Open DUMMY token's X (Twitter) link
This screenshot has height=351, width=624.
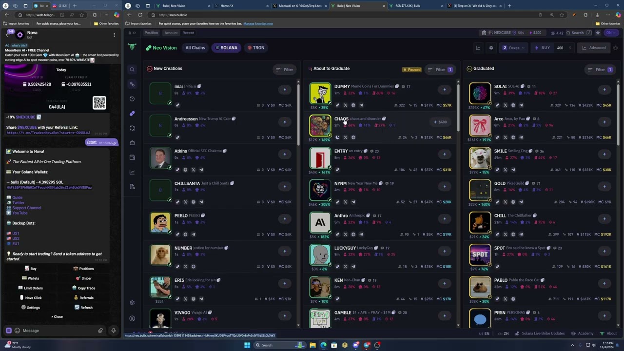[345, 105]
